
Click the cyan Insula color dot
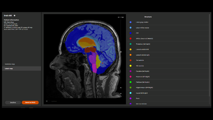point(130,93)
